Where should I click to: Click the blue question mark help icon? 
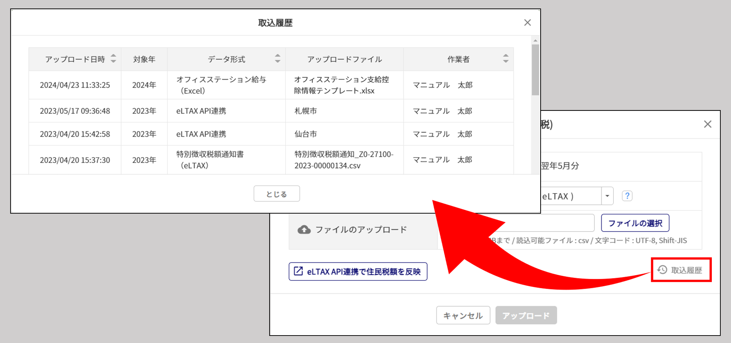coord(627,196)
